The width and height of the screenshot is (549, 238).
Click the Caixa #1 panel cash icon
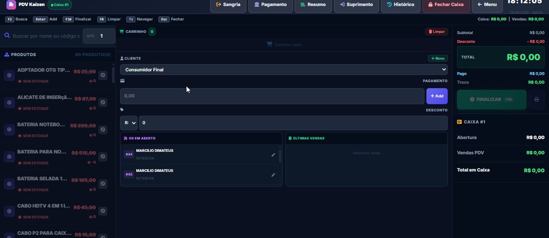(x=459, y=122)
